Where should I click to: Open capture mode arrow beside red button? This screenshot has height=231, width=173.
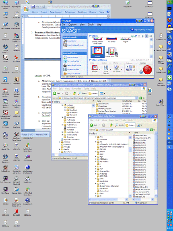point(141,72)
